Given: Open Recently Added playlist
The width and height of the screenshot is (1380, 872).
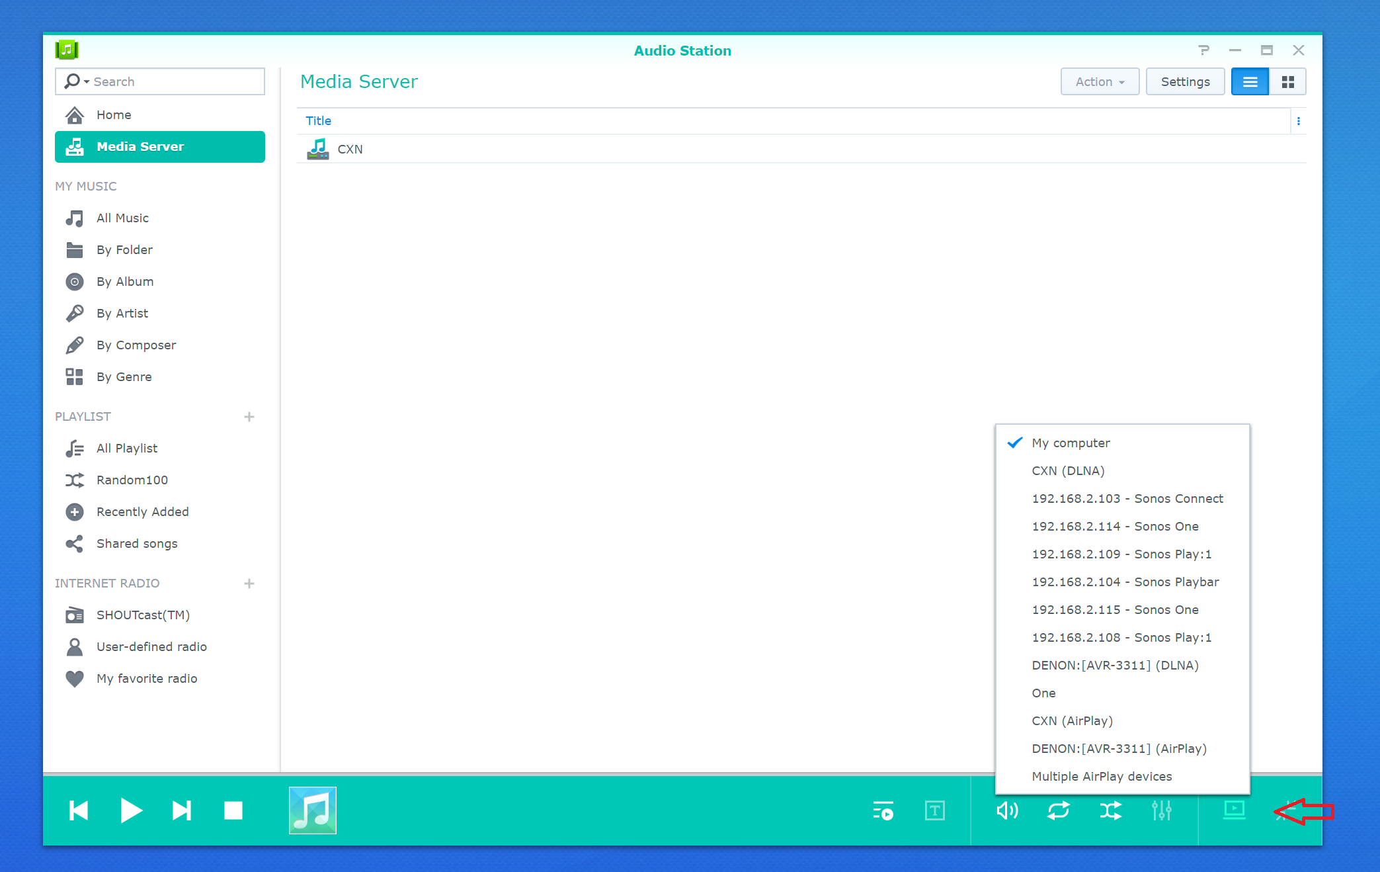Looking at the screenshot, I should click(x=160, y=512).
